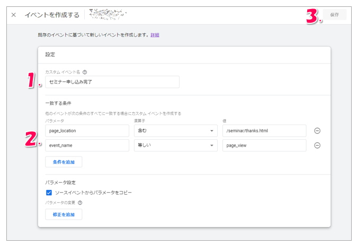The height and width of the screenshot is (245, 357).
Task: Click the 修正を追加 button
Action: click(x=64, y=214)
